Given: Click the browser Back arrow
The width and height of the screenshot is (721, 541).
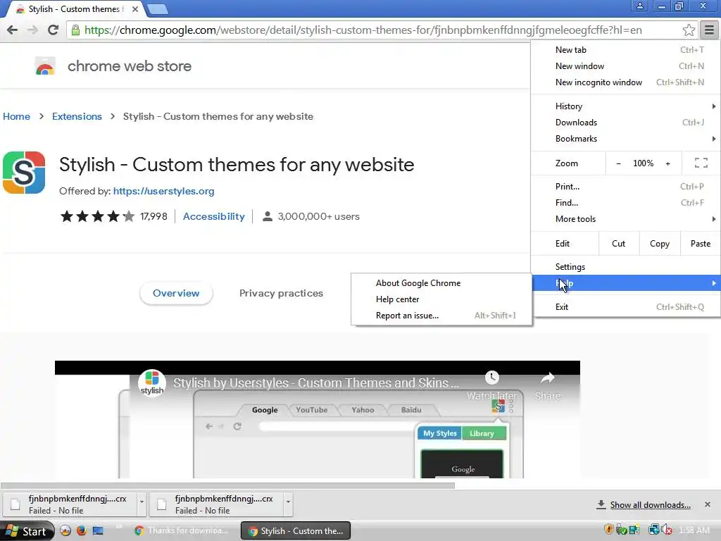Looking at the screenshot, I should 13,30.
